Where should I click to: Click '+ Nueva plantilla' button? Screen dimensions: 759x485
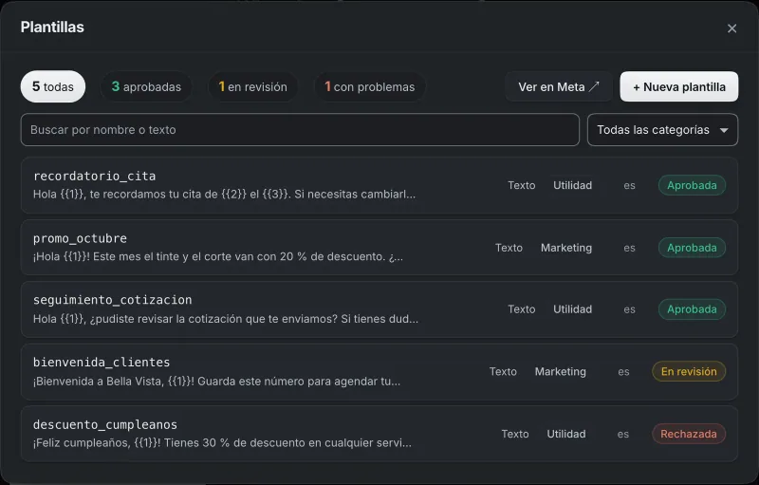pos(679,86)
